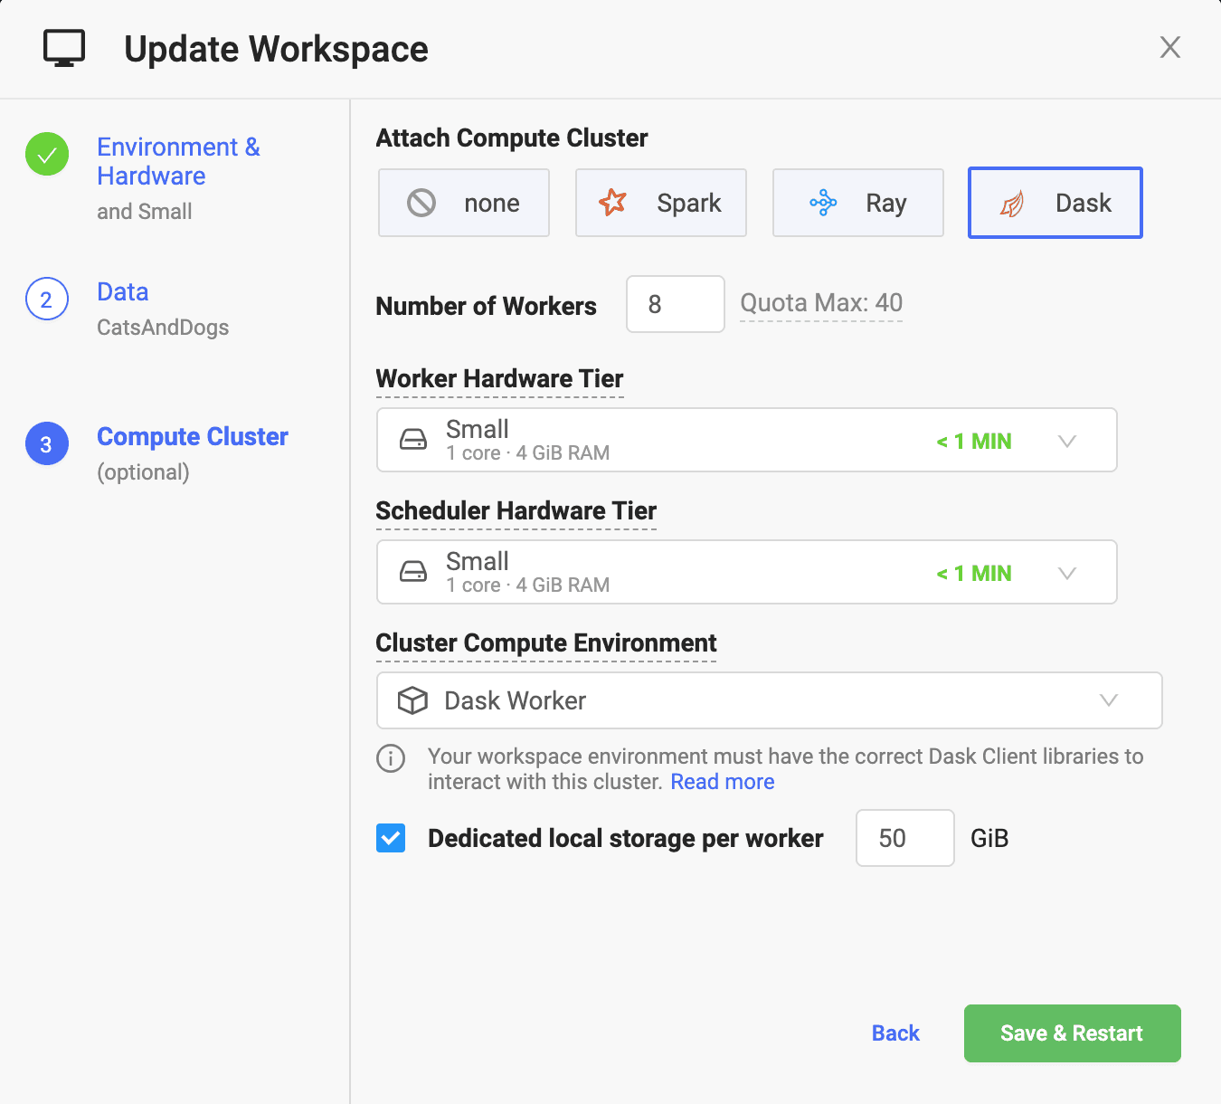
Task: Click the Spark star icon
Action: point(613,202)
